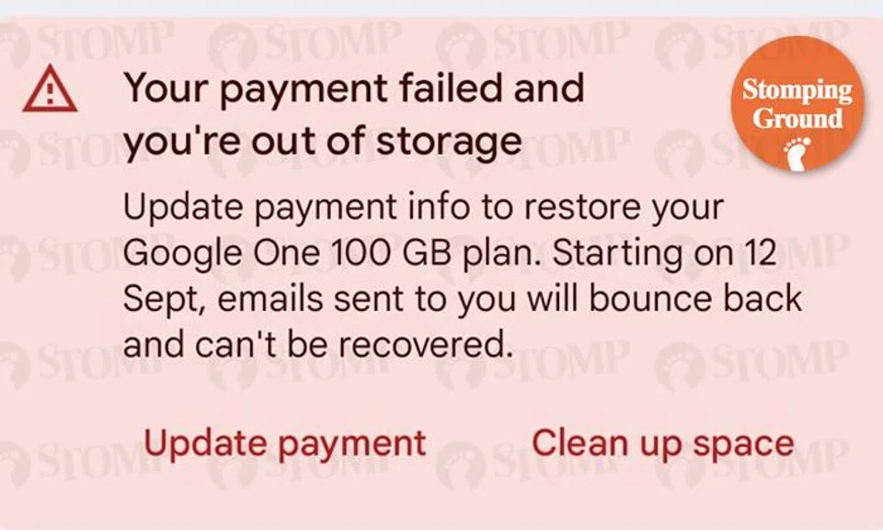The width and height of the screenshot is (883, 530).
Task: Click the word "payment" in the Update payment button
Action: [352, 444]
